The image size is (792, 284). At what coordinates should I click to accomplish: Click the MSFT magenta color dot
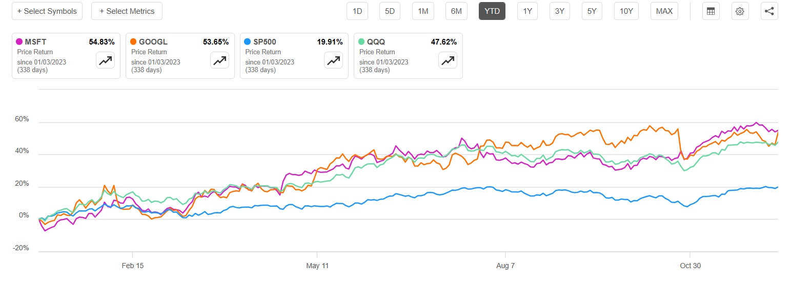(19, 42)
